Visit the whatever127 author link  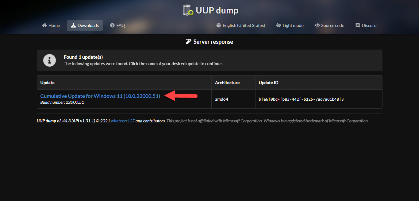[123, 121]
